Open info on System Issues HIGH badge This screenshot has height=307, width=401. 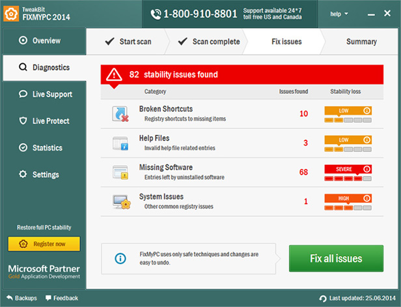[366, 198]
